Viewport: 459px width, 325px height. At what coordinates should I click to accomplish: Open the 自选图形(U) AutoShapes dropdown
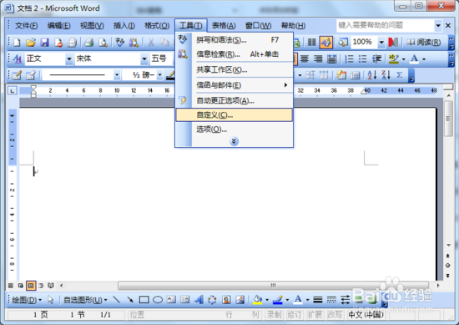pyautogui.click(x=85, y=300)
